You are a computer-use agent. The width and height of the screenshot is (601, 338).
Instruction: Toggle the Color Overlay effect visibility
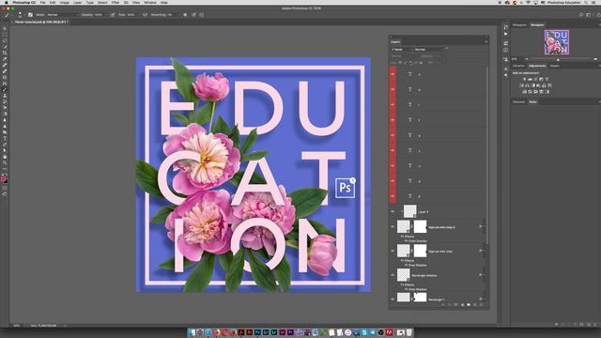407,241
